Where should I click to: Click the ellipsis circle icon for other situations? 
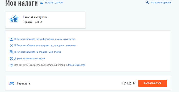12,59
